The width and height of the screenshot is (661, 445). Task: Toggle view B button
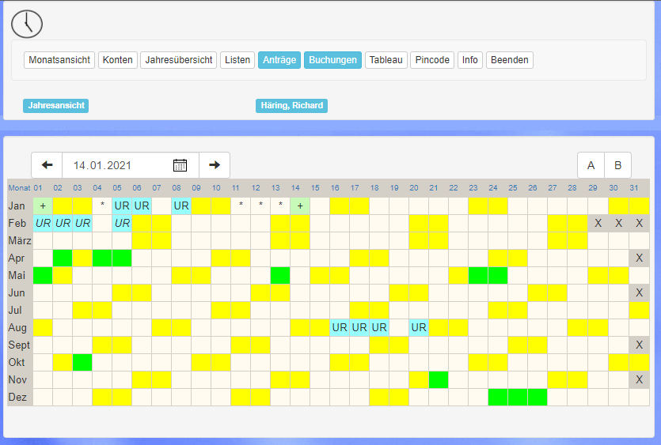(617, 166)
